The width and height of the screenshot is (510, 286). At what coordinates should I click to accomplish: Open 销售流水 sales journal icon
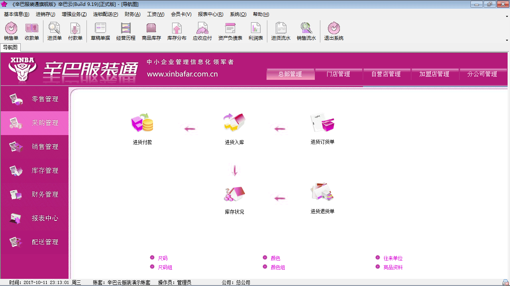(x=306, y=31)
